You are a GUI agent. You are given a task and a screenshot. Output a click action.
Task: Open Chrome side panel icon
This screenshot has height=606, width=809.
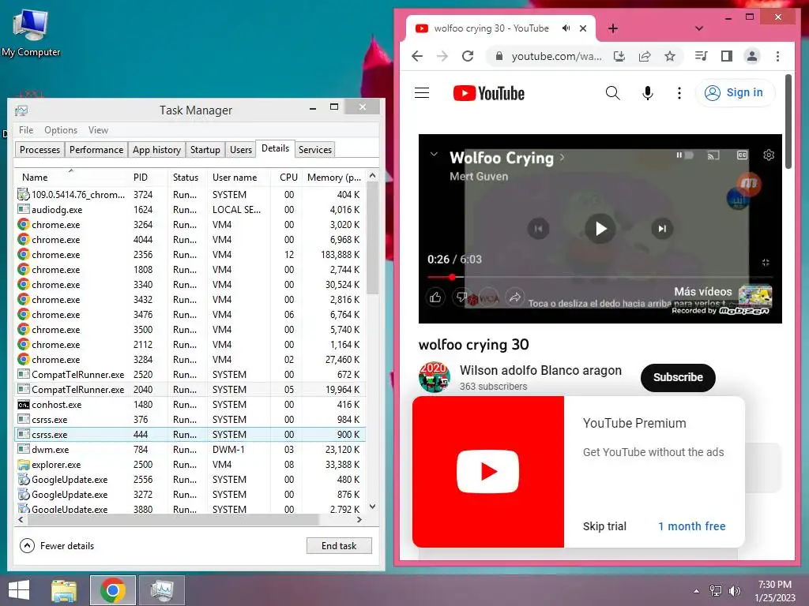tap(727, 56)
